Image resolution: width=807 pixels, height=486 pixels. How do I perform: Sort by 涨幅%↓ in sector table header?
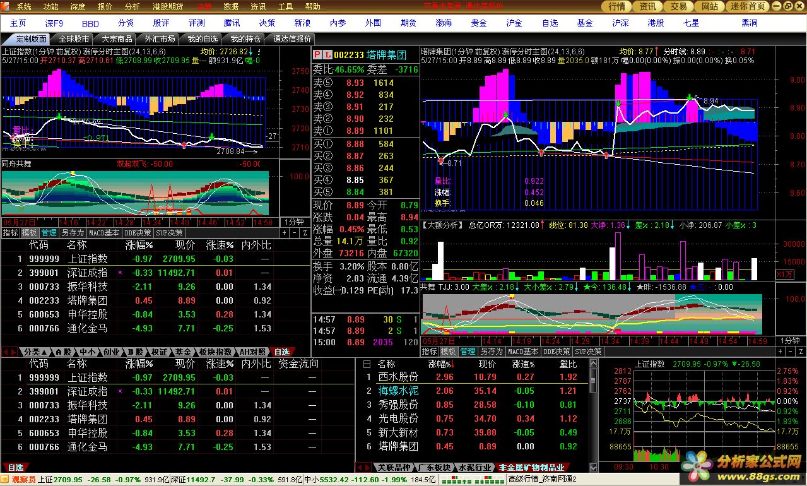click(x=442, y=364)
